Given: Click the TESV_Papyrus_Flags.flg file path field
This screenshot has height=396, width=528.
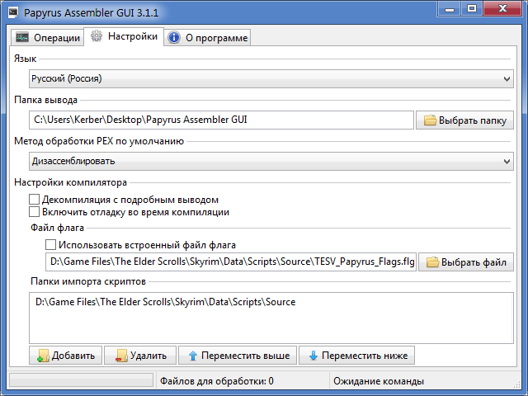Looking at the screenshot, I should coord(231,263).
